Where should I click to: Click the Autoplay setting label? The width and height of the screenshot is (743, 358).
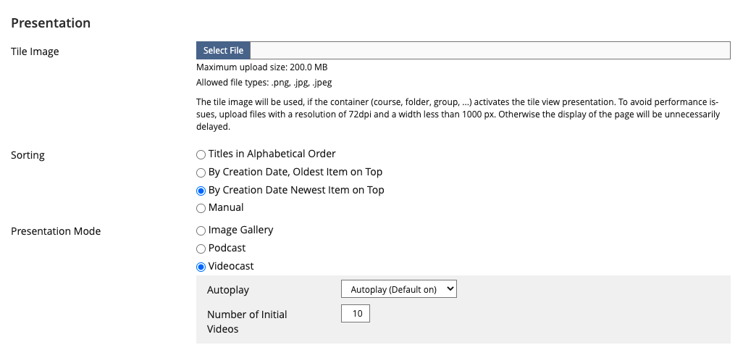228,290
